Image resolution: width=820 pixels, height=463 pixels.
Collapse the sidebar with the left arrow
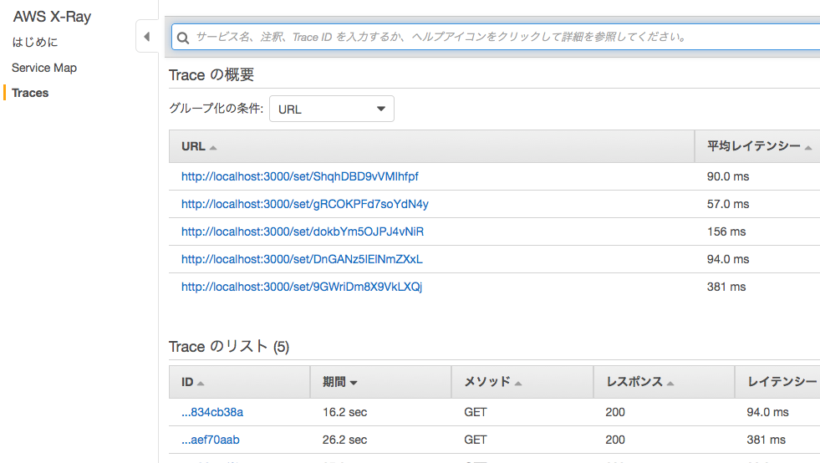point(147,37)
